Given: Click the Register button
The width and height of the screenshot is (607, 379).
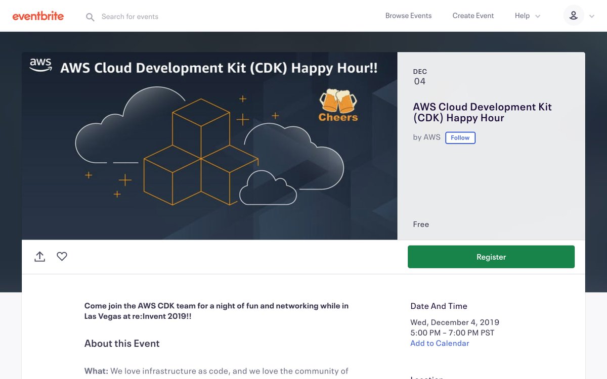Looking at the screenshot, I should click(x=491, y=257).
